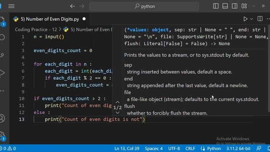The width and height of the screenshot is (270, 152).
Task: Click 'Coding Practice - 12' breadcrumb
Action: (36, 30)
